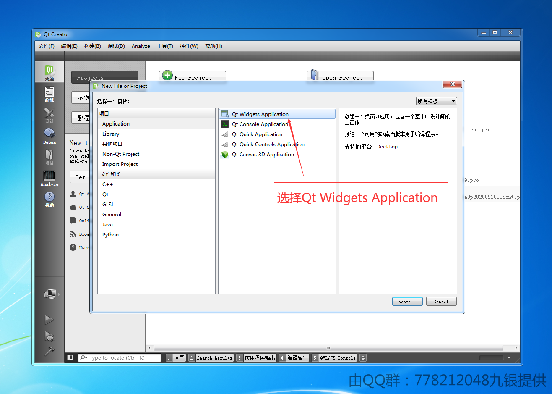Screen dimensions: 552x394
Task: Switch to Projects (项目) mode icon
Action: [x=49, y=157]
